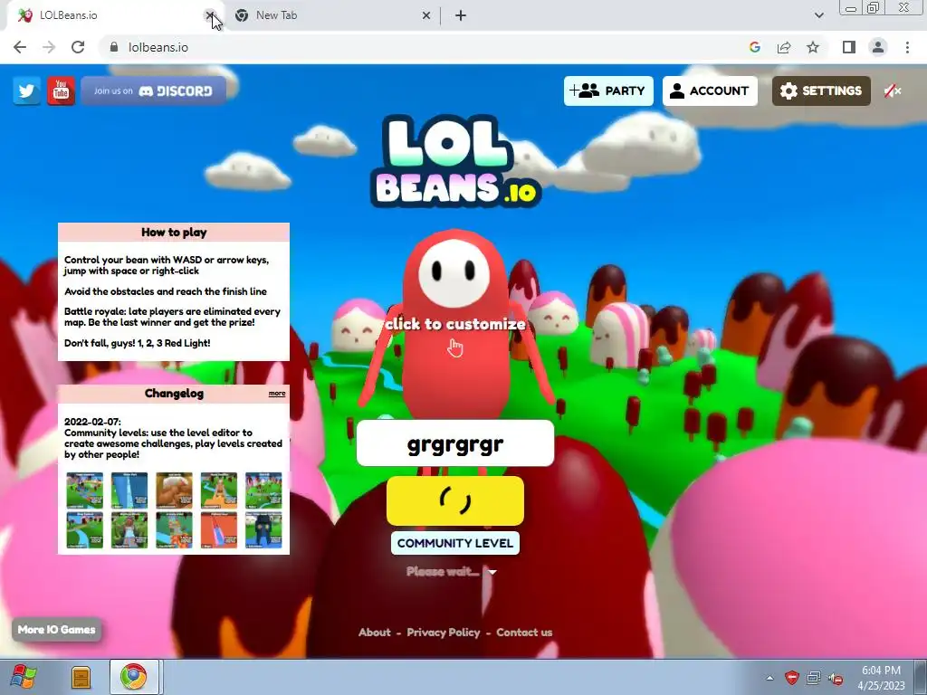Show hidden system tray icons

pos(769,678)
